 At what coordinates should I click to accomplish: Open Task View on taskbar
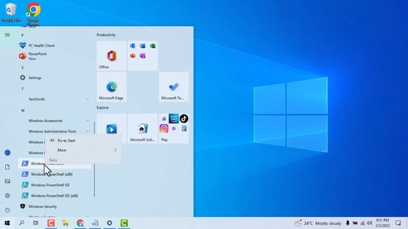[x=36, y=223]
